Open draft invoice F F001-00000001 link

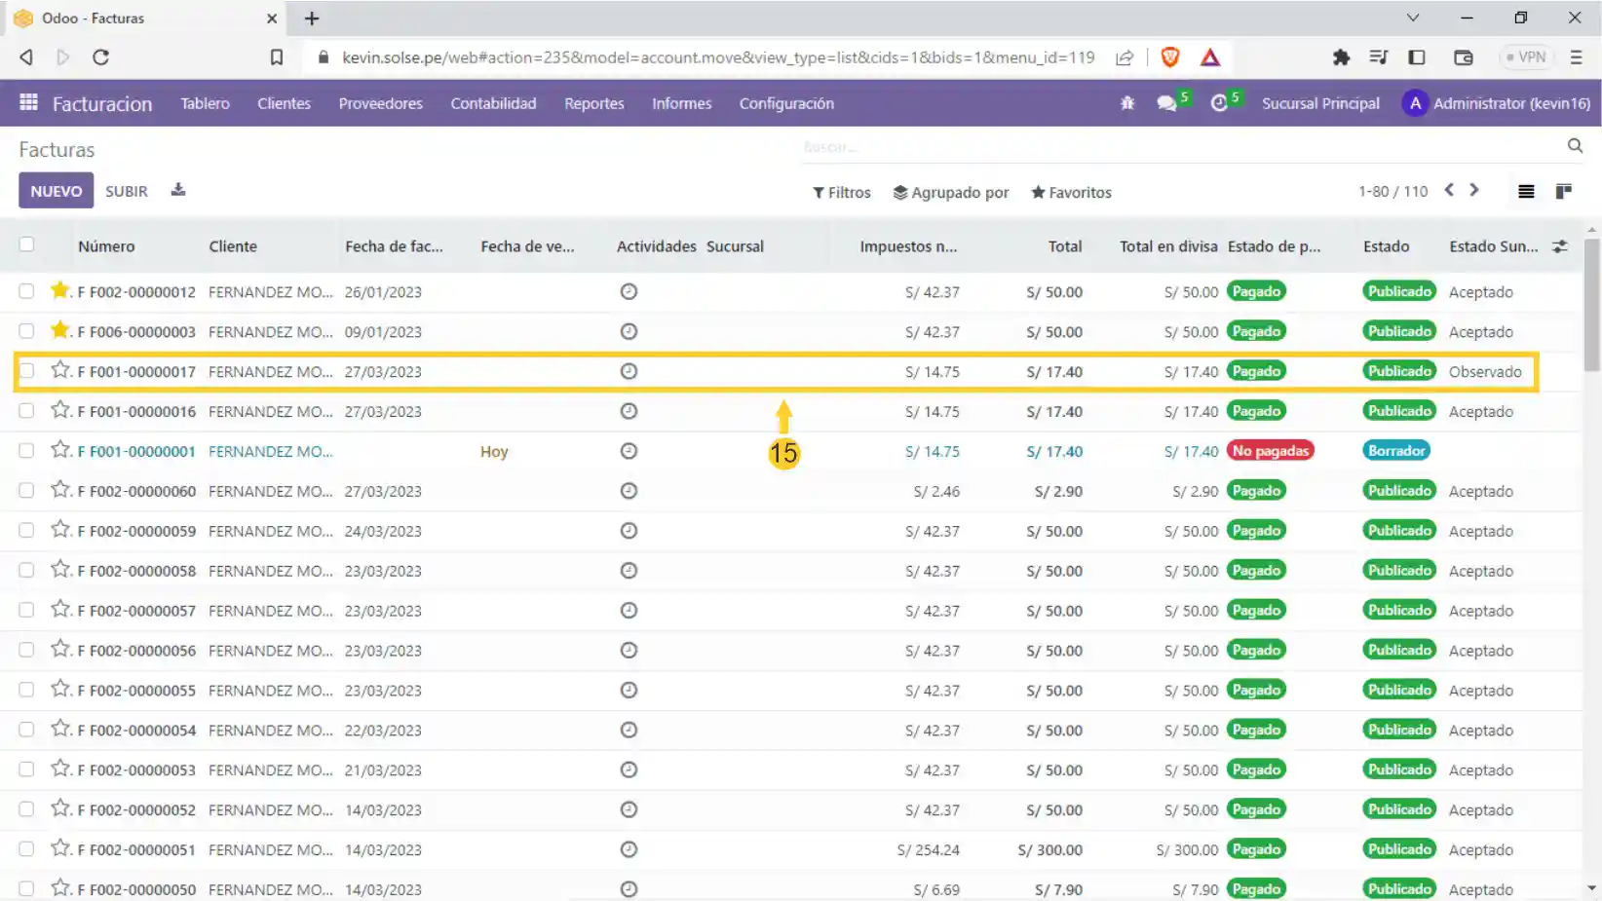[136, 451]
